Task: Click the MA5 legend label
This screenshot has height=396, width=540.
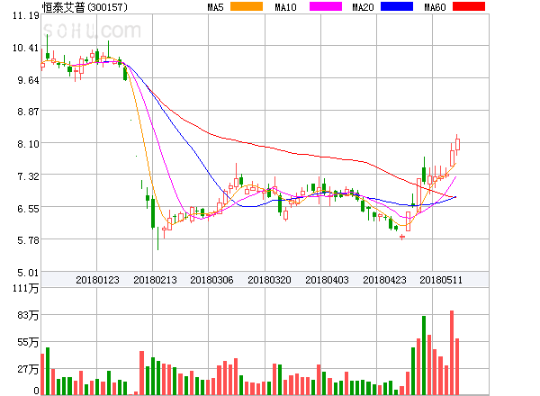Action: point(215,7)
